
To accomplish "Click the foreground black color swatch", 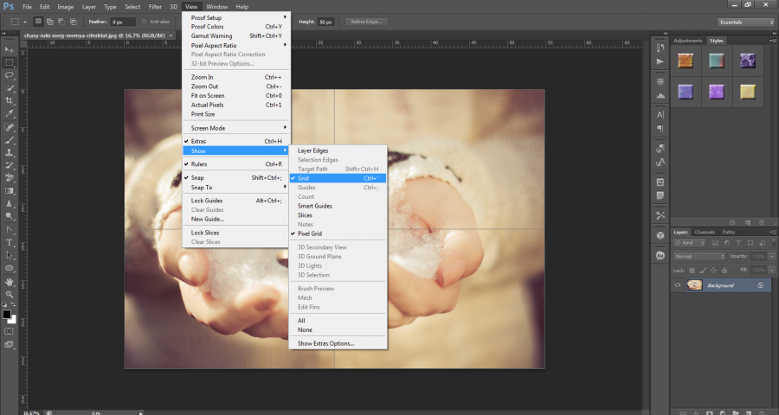I will pyautogui.click(x=6, y=314).
